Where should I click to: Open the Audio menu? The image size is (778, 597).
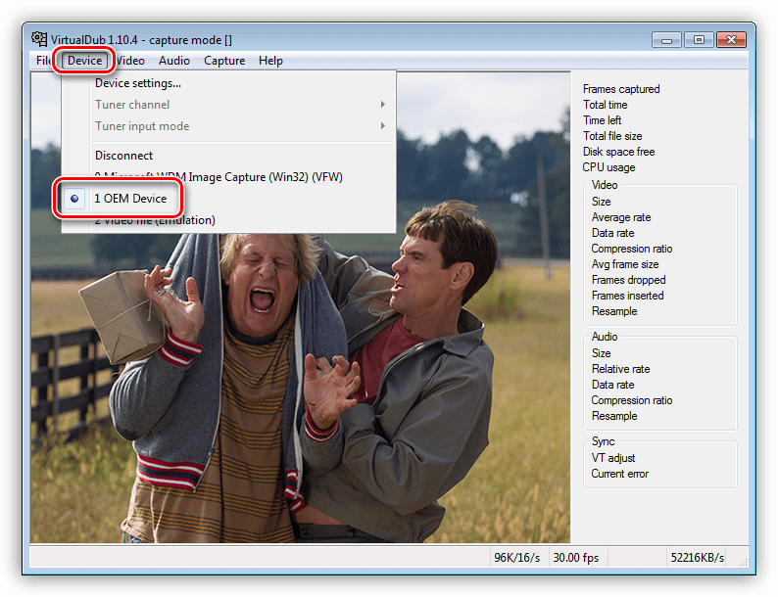click(x=174, y=61)
